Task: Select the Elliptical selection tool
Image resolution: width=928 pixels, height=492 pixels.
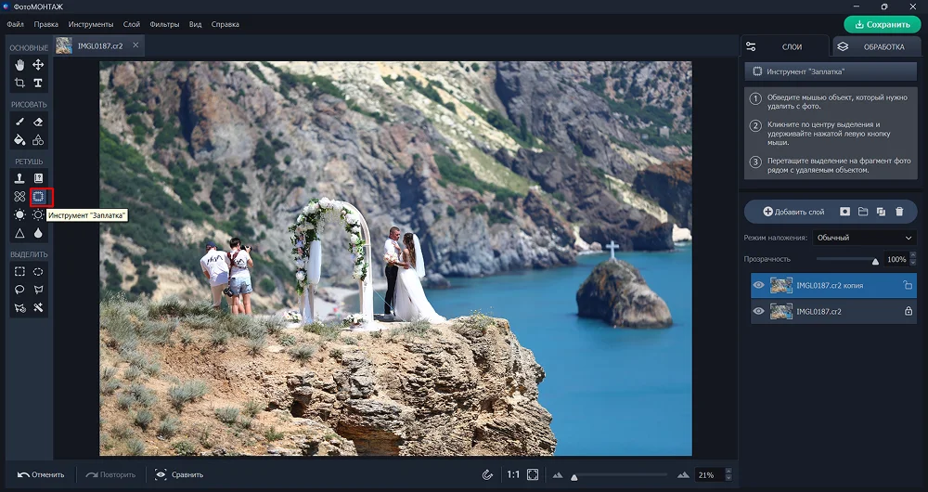Action: 38,272
